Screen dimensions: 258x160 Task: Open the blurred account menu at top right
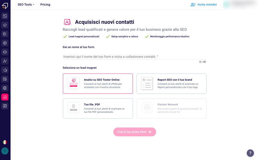point(241,4)
